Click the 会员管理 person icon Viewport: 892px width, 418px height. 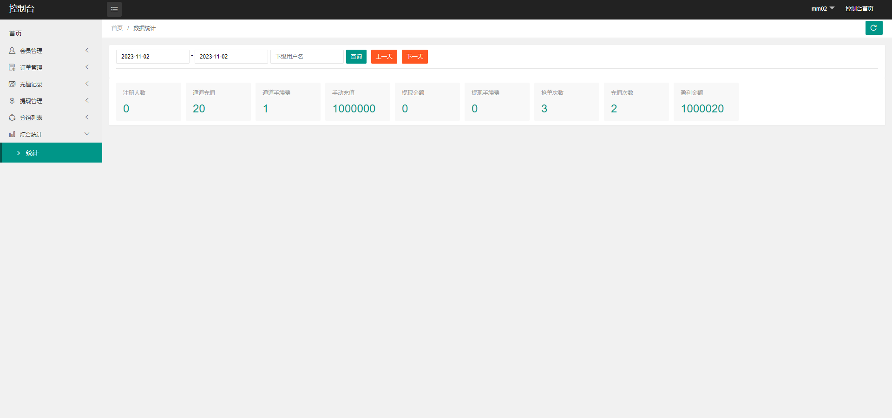(x=12, y=51)
